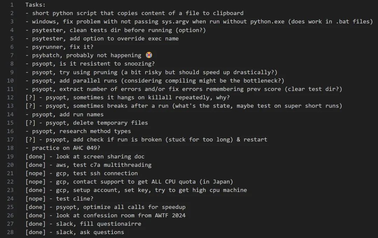Click the [?] marker on delete temporary files line
This screenshot has height=238, width=378.
(x=30, y=123)
